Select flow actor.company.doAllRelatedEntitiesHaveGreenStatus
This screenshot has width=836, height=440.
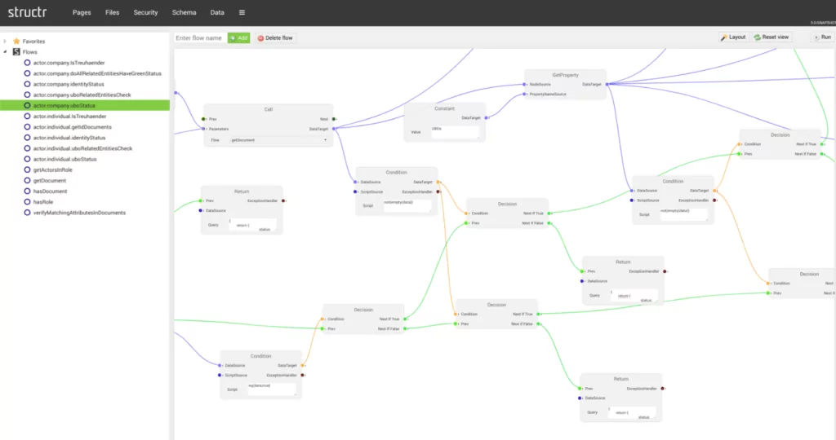coord(97,73)
